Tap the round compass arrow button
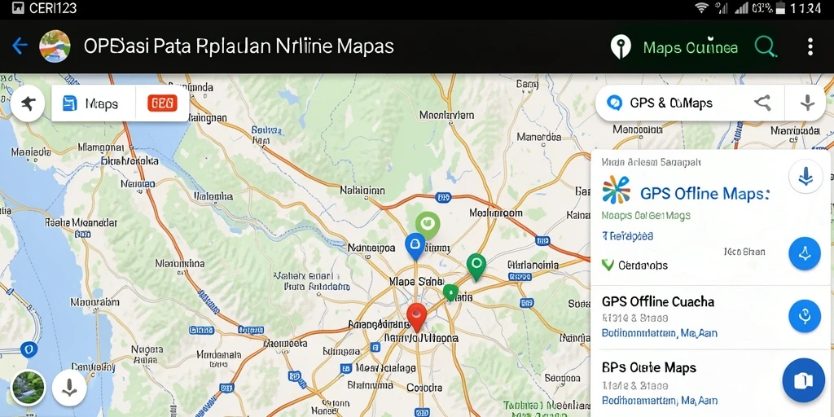Image resolution: width=834 pixels, height=417 pixels. point(27,103)
